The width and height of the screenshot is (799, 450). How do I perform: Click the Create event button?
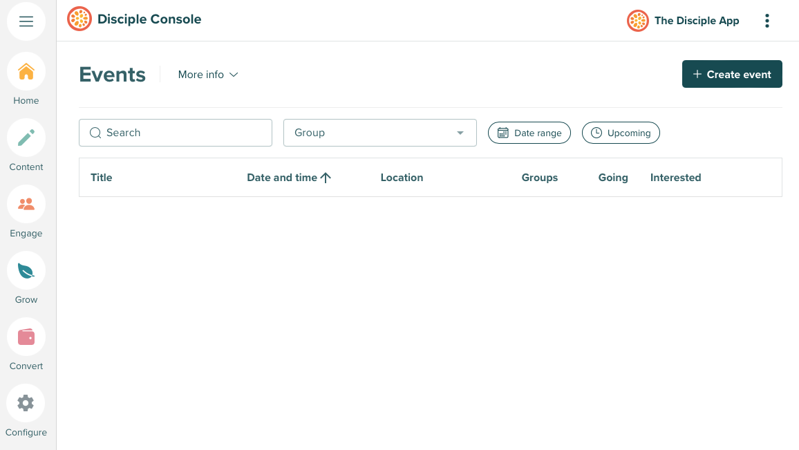[x=732, y=74]
